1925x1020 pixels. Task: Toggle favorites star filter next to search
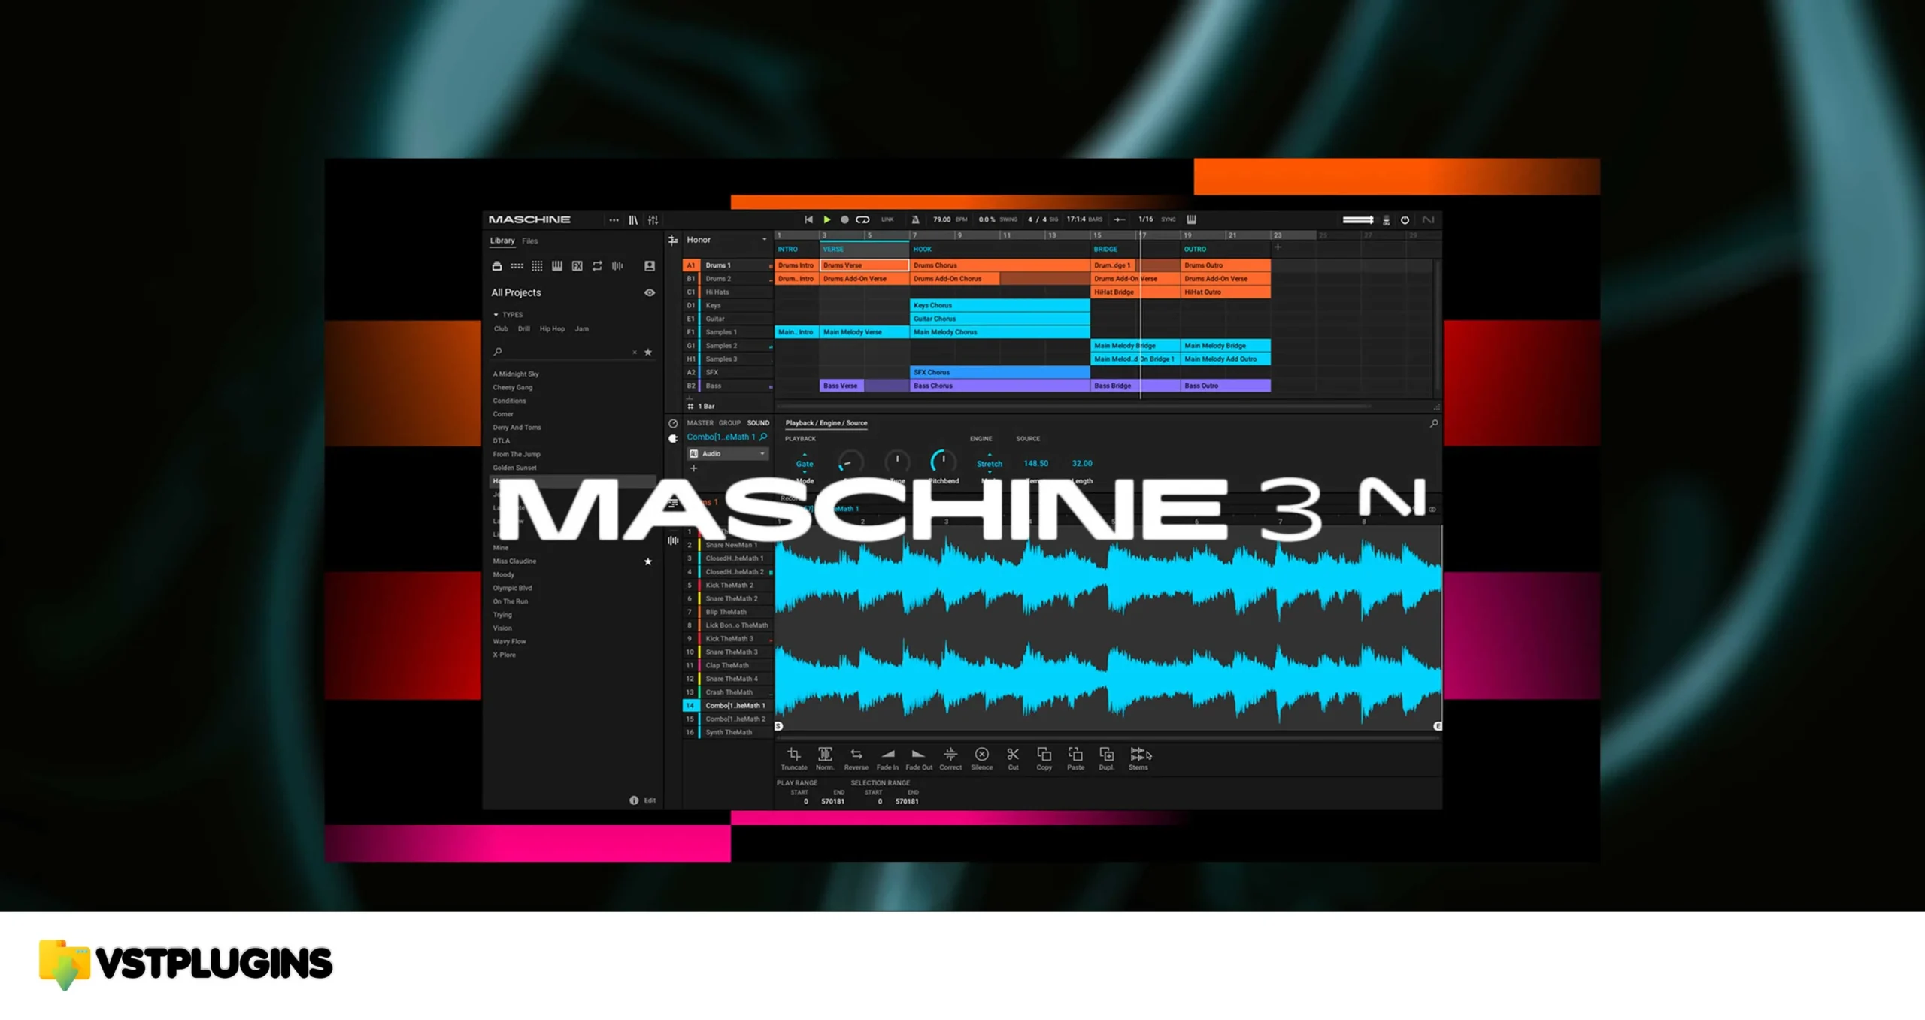pos(648,352)
